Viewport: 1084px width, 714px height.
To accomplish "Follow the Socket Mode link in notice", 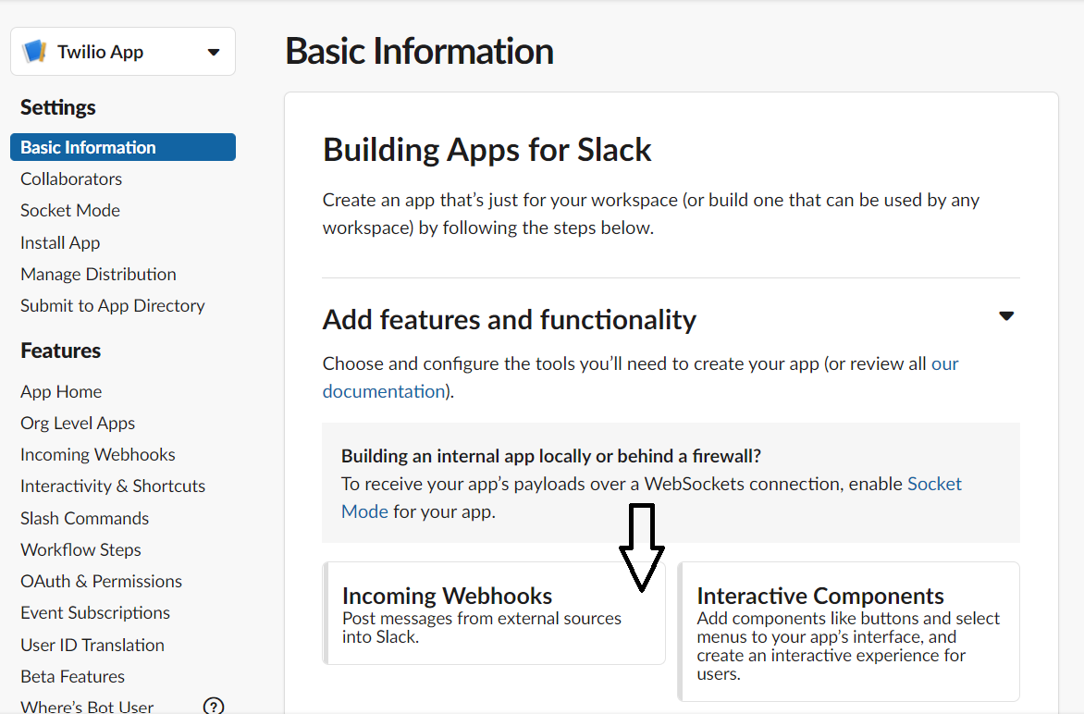I will point(934,484).
